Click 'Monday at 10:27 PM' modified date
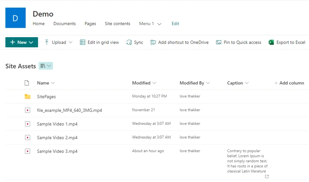 click(149, 96)
